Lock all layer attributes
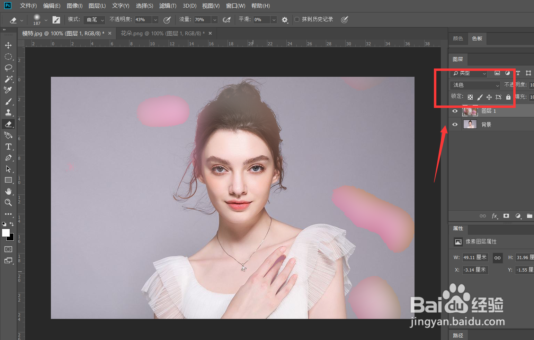The image size is (534, 340). click(x=508, y=97)
